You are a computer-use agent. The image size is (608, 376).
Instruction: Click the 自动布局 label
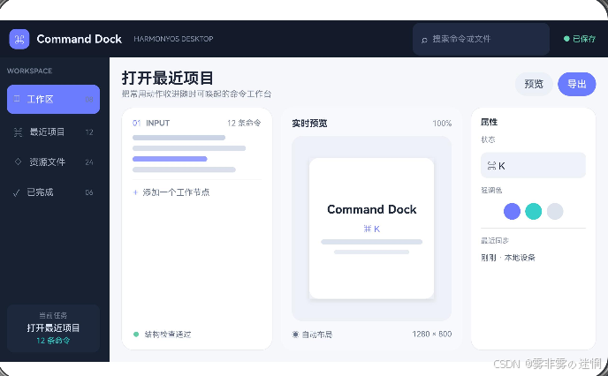[x=316, y=335]
